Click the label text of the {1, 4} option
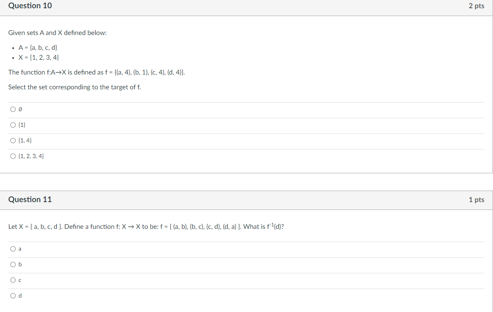Viewport: 493px width, 312px height. 25,140
